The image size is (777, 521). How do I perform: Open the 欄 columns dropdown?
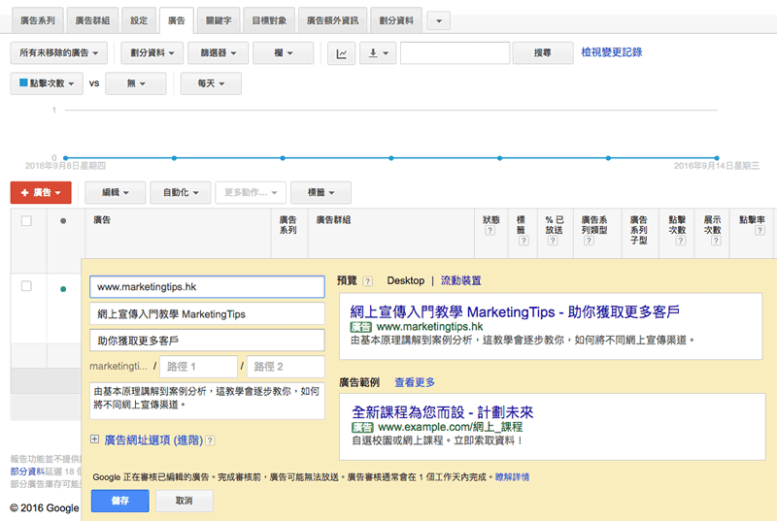coord(283,53)
